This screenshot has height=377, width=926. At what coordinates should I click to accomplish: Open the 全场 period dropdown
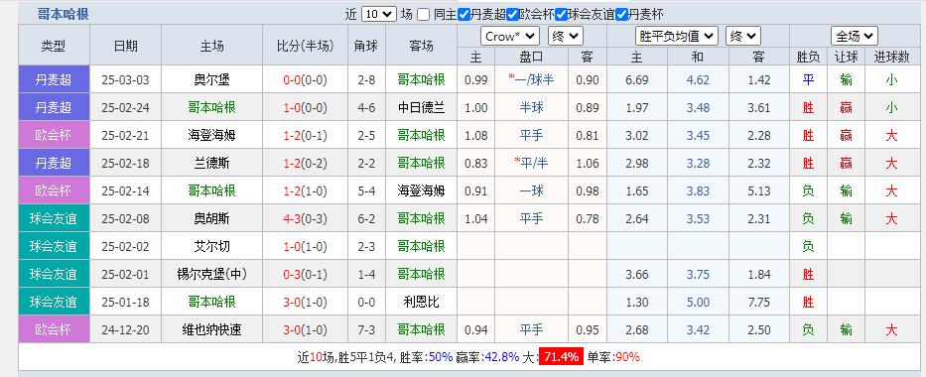854,36
